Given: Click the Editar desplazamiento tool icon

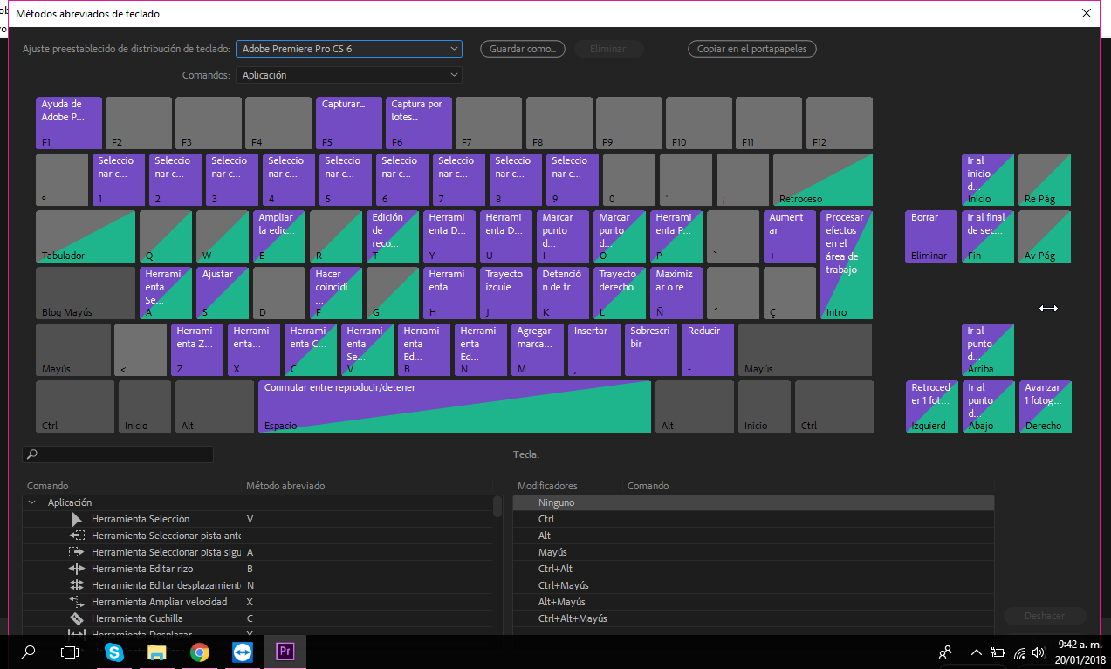Looking at the screenshot, I should 77,585.
